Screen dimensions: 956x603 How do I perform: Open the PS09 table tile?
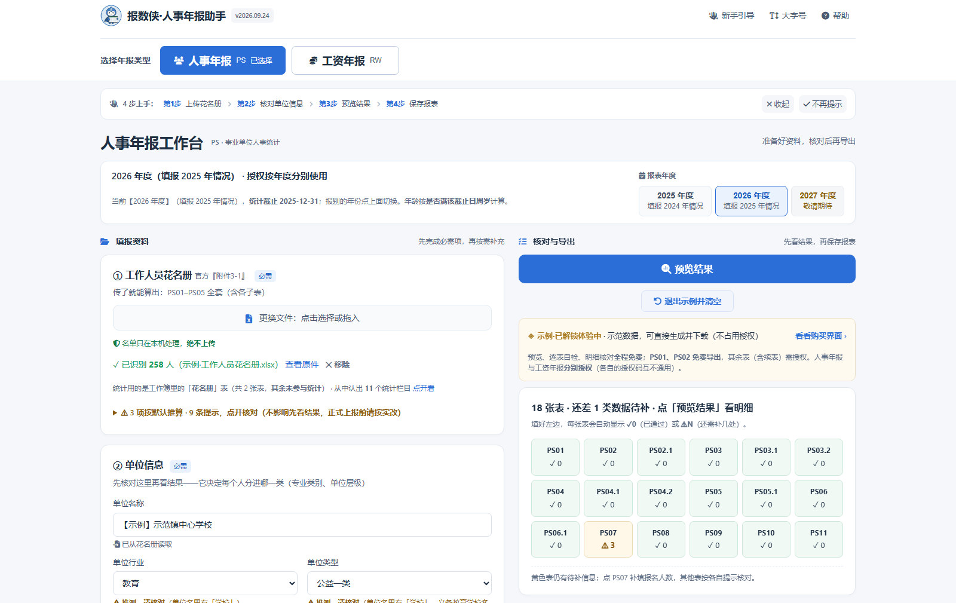click(x=713, y=539)
